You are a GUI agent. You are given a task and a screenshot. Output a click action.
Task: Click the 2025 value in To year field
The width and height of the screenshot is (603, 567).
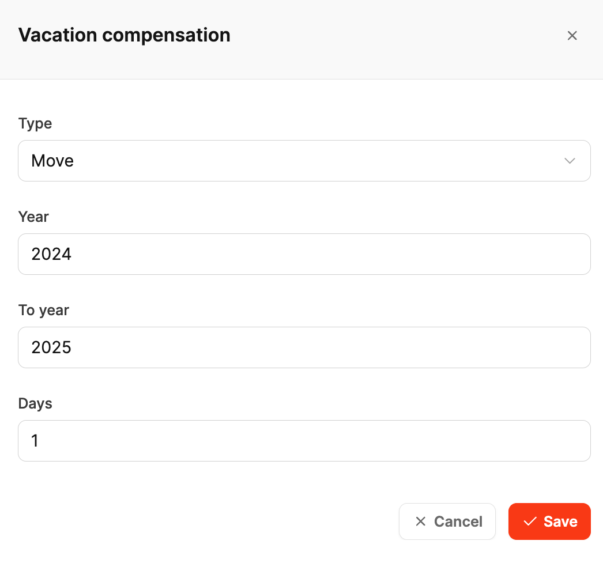[51, 347]
